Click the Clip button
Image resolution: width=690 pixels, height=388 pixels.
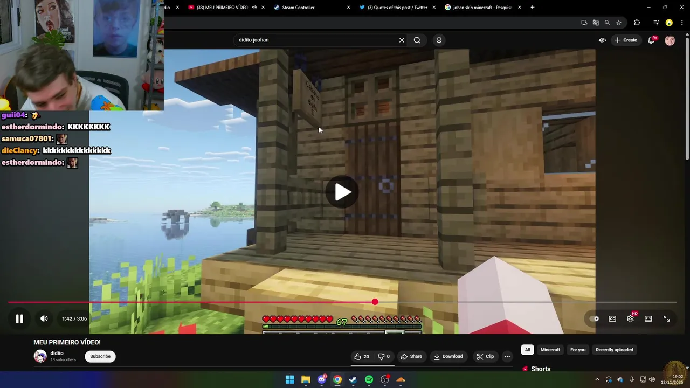point(485,356)
